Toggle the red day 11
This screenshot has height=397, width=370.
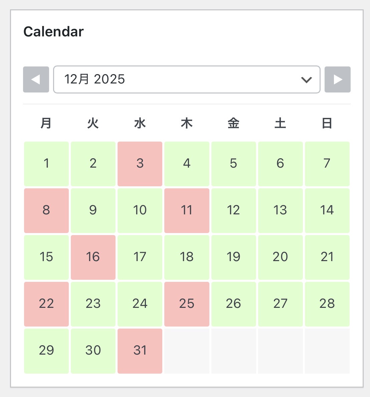(186, 210)
